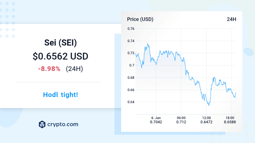The image size is (255, 143).
Task: Click the crypto.com shield logo icon
Action: tap(42, 124)
